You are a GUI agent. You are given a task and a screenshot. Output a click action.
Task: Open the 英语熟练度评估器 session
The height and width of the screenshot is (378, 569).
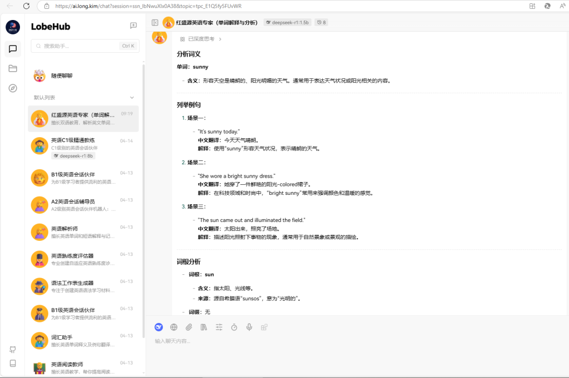click(83, 259)
